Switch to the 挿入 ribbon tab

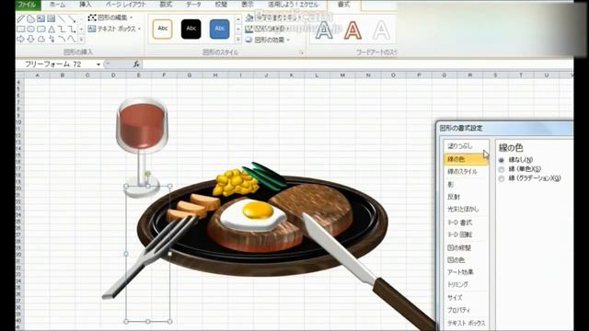(x=86, y=5)
